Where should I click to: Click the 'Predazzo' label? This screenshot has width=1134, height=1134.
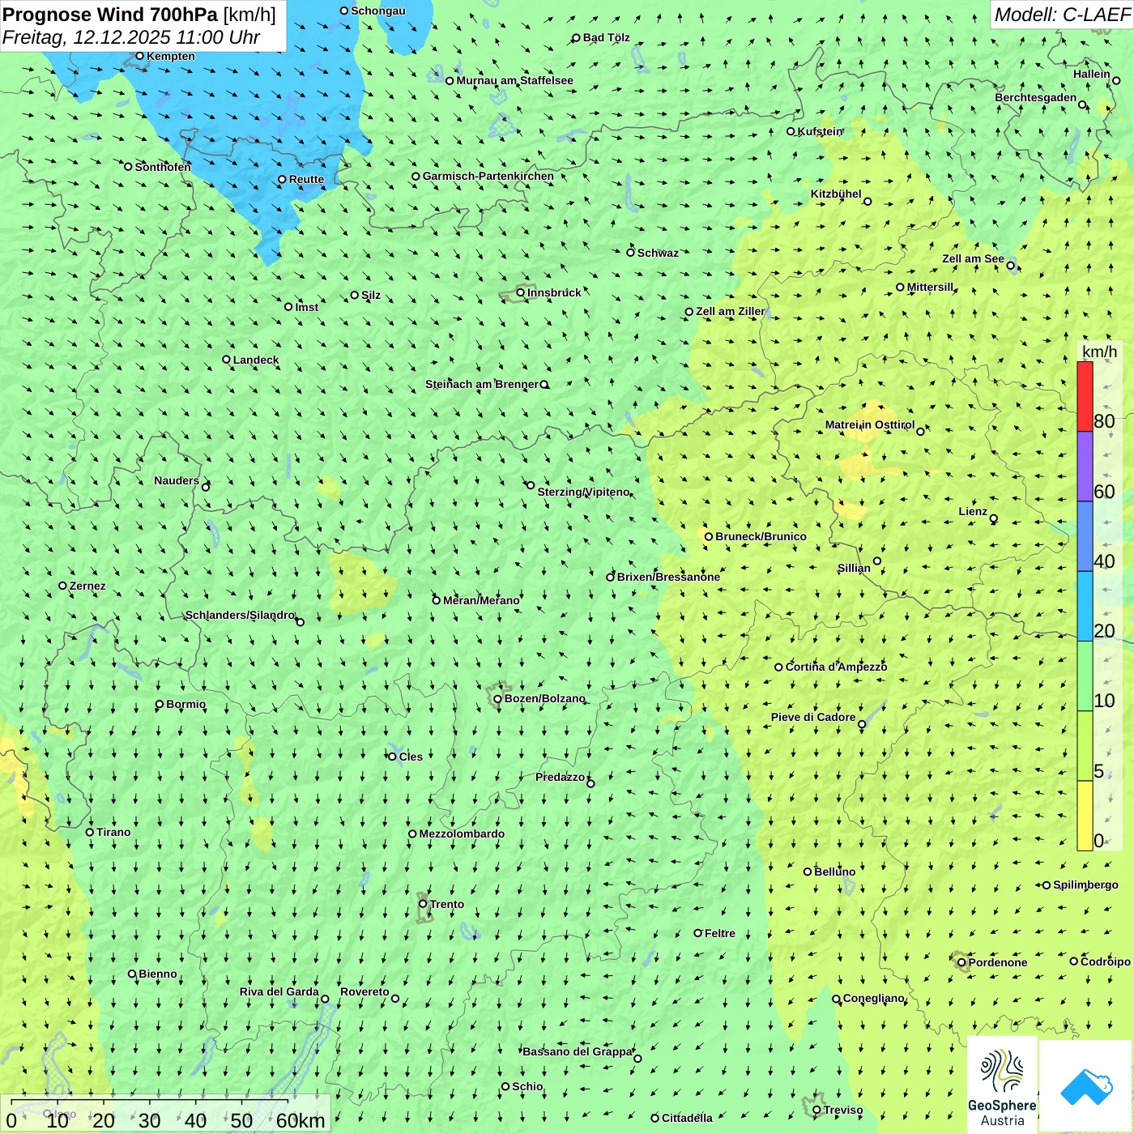[561, 777]
